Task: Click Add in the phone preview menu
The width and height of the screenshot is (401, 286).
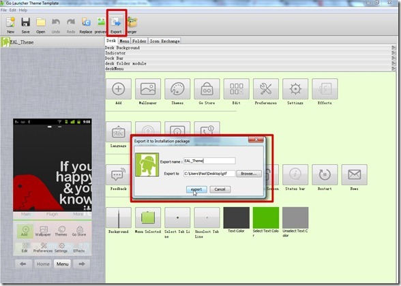Action: click(25, 231)
